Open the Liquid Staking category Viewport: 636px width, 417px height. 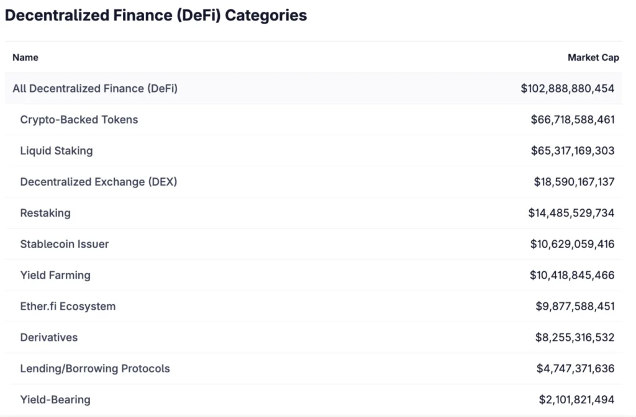[x=57, y=151]
